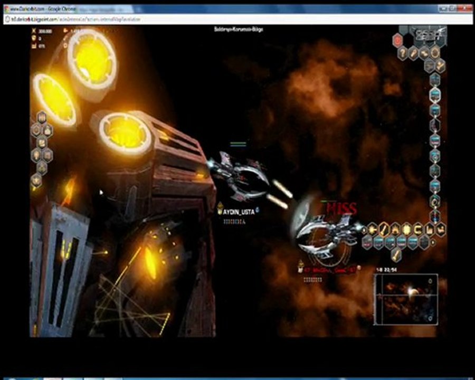Click the AYDIN_USTA player name label
The image size is (475, 380).
pyautogui.click(x=239, y=212)
